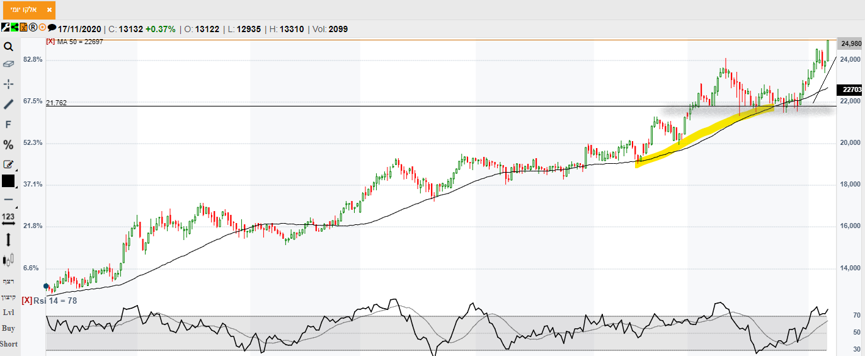Click the RSI 70 axis label
865x356 pixels.
(857, 316)
